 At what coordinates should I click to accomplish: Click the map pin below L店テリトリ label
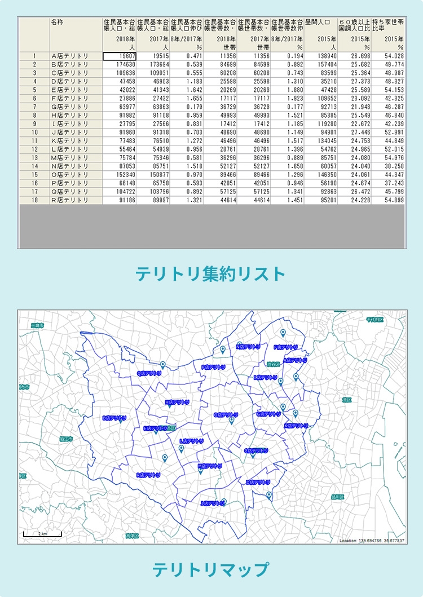(x=182, y=449)
